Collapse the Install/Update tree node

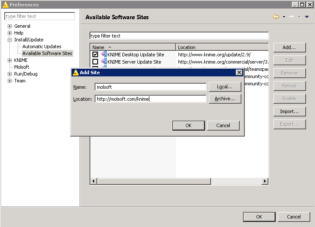point(9,40)
